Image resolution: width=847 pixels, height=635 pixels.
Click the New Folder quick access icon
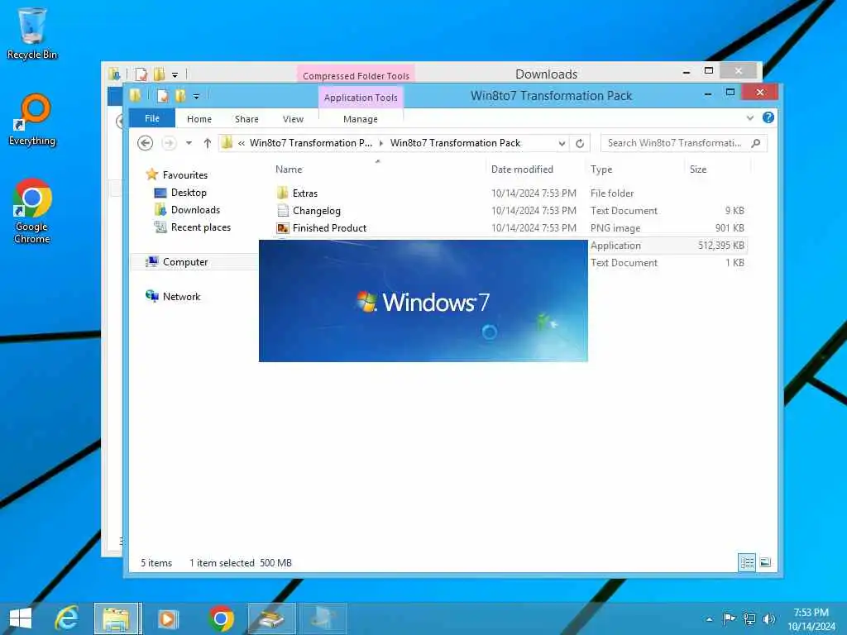pyautogui.click(x=180, y=96)
